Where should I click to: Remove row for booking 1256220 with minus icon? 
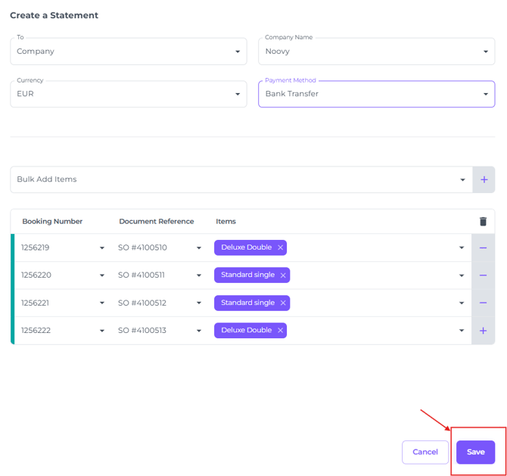[483, 275]
